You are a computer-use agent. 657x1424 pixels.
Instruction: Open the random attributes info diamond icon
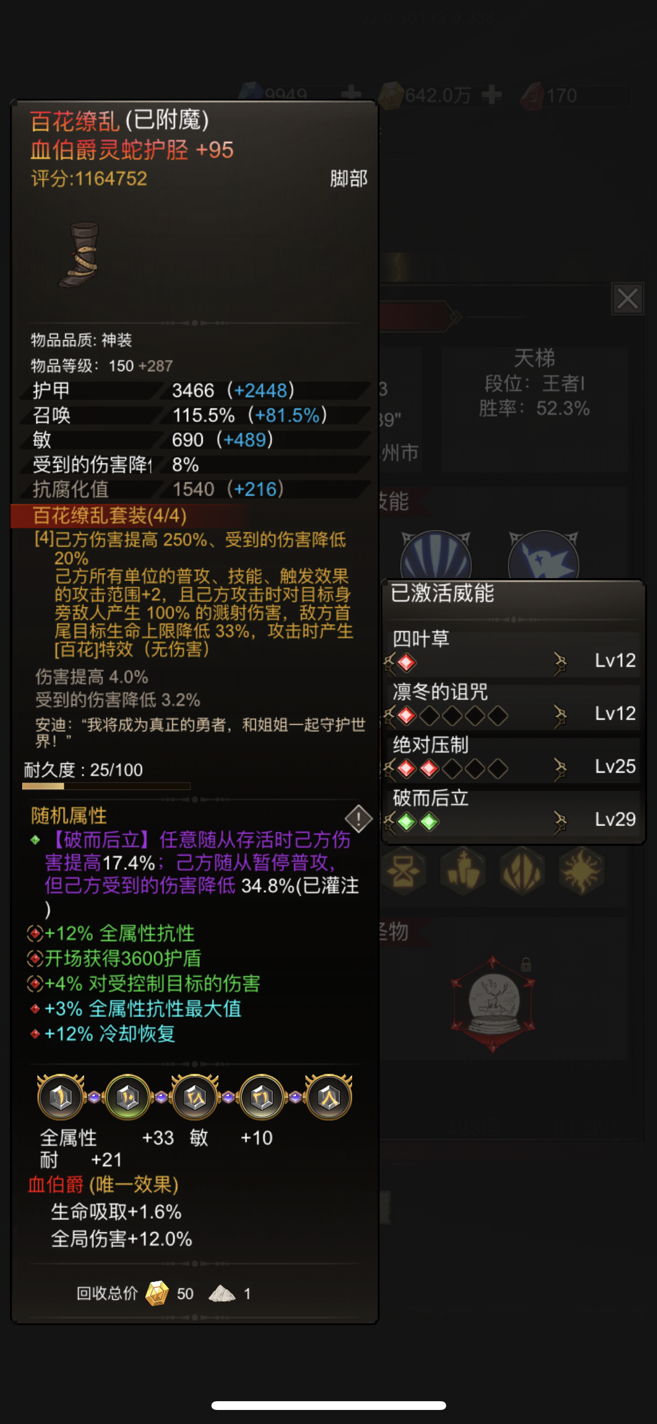pos(359,818)
